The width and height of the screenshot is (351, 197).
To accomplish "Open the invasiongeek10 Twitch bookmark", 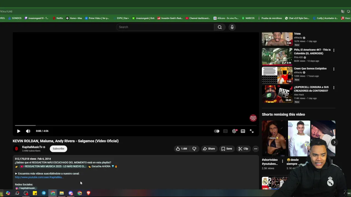I will pyautogui.click(x=36, y=18).
